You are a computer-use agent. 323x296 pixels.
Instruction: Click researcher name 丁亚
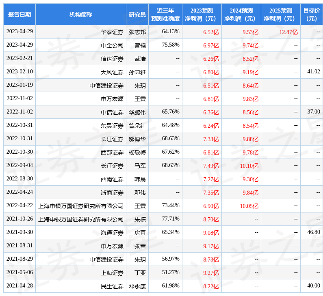pyautogui.click(x=140, y=273)
